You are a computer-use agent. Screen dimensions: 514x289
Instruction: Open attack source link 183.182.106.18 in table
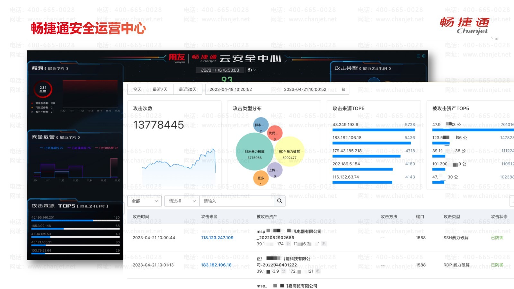[216, 265]
